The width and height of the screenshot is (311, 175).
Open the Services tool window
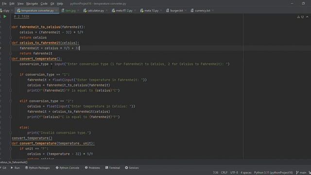tap(132, 168)
